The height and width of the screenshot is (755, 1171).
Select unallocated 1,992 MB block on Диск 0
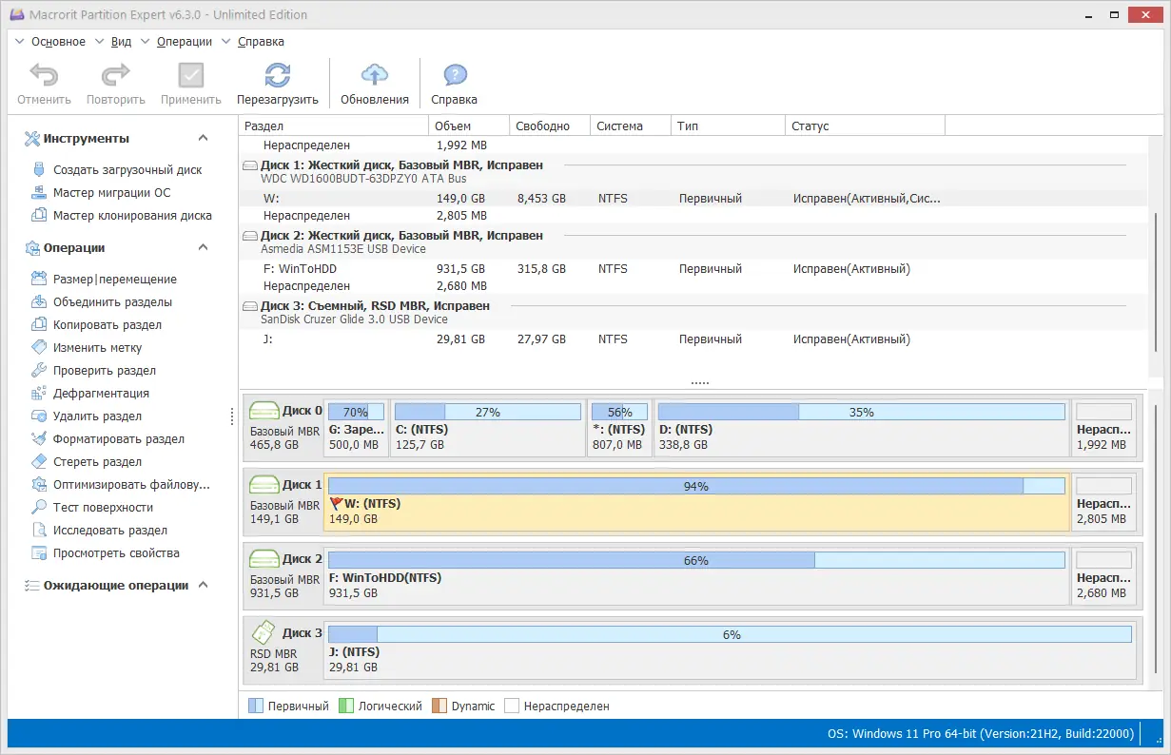point(1103,428)
